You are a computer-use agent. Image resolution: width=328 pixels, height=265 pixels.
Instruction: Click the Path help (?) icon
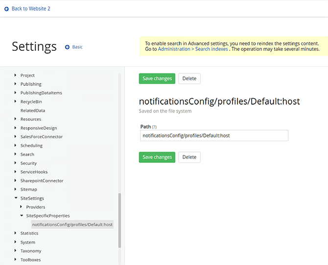tap(154, 127)
